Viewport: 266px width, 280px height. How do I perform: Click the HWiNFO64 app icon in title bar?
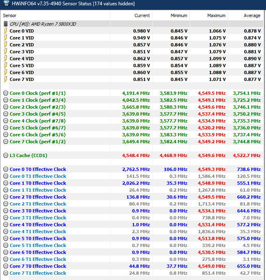click(6, 3)
